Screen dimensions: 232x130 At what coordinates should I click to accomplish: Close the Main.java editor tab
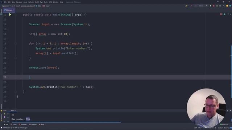click(14, 10)
